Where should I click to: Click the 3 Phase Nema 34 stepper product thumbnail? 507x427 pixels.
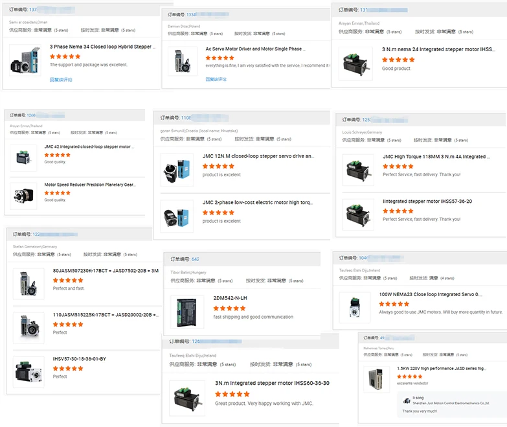(x=25, y=60)
